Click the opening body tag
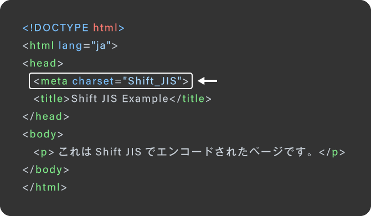The height and width of the screenshot is (216, 371). 43,135
